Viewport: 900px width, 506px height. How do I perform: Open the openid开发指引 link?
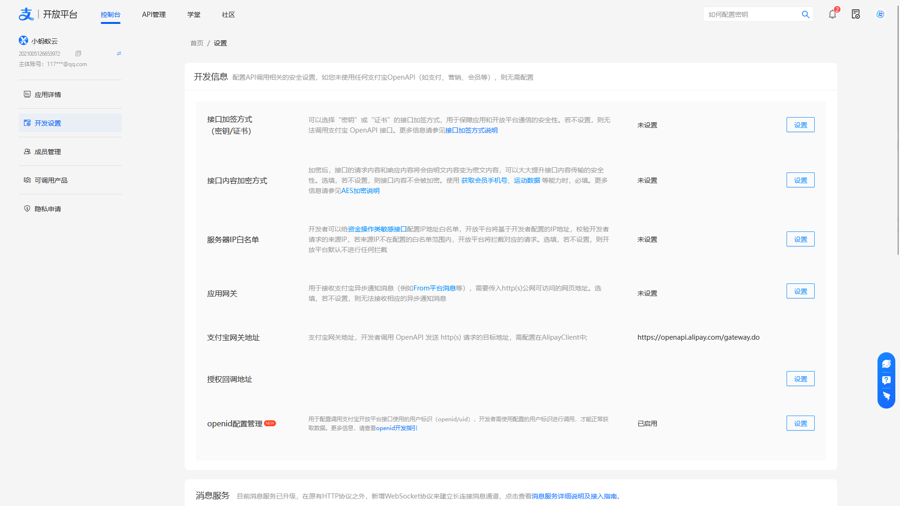click(x=396, y=428)
